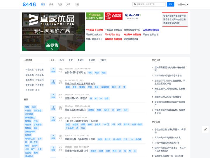The height and width of the screenshot is (158, 210).
Task: Open 话题 in top navigation
Action: 77,4
